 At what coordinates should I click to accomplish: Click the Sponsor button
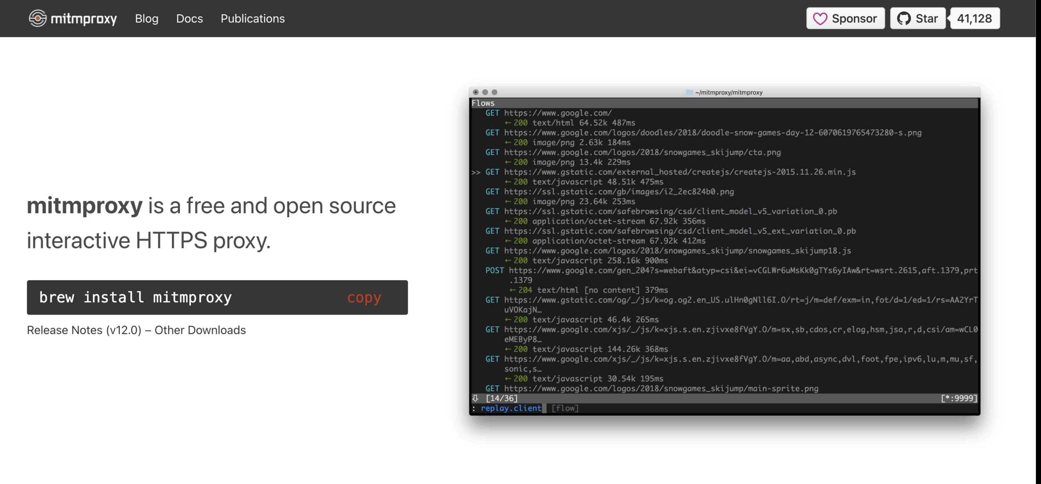click(x=845, y=19)
